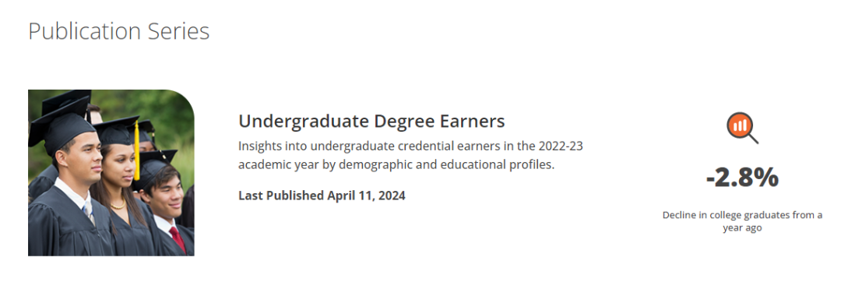The image size is (841, 282).
Task: Click the orange magnifier chart icon
Action: (x=742, y=128)
